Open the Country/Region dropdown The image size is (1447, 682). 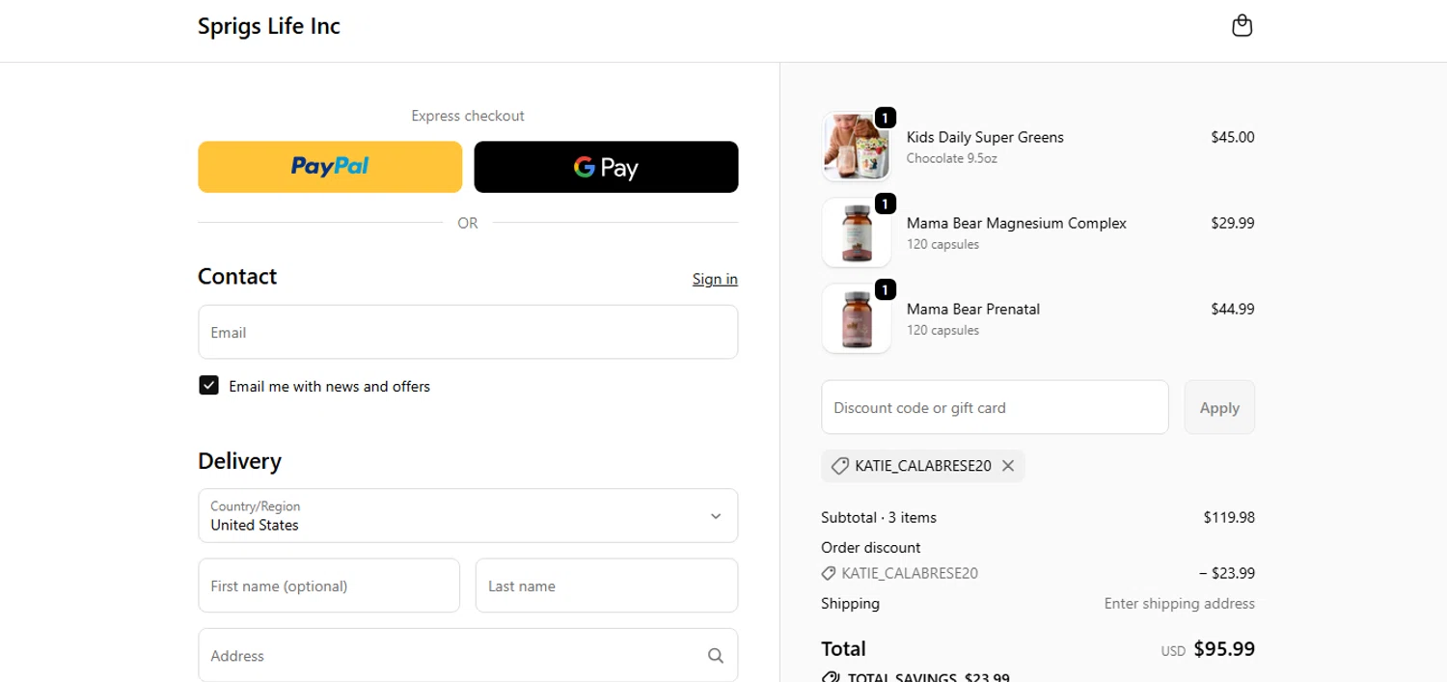pos(468,515)
